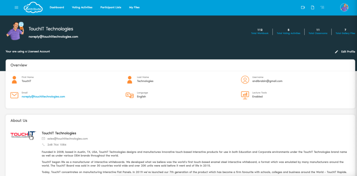Click the small envelope icon beside sales email
The height and width of the screenshot is (176, 357).
click(43, 138)
